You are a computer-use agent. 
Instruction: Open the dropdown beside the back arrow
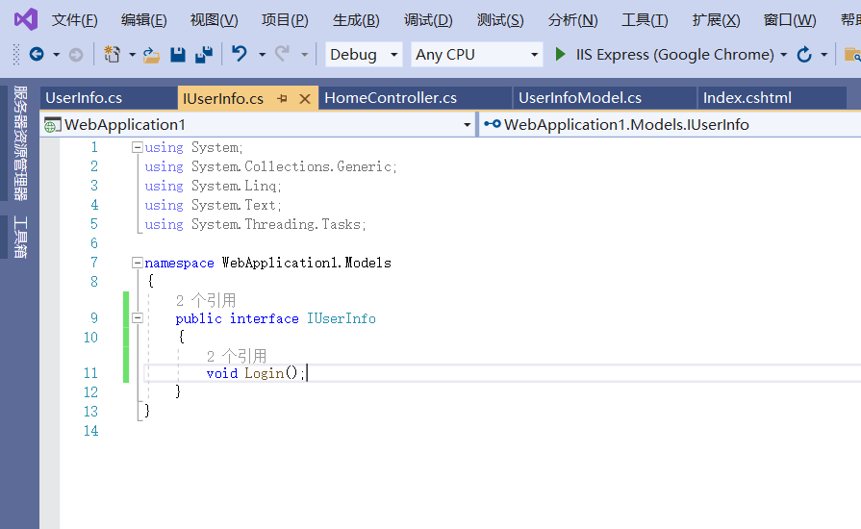point(56,55)
